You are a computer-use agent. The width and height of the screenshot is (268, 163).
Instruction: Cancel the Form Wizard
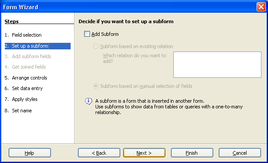click(240, 153)
